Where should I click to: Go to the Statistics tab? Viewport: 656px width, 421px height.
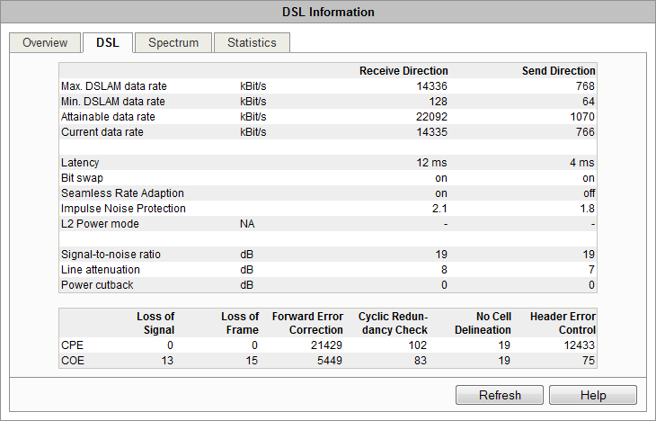252,42
